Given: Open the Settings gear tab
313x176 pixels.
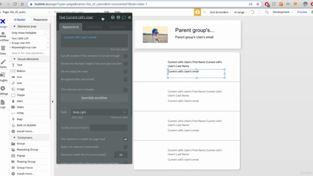Looking at the screenshot, I should [3, 90].
